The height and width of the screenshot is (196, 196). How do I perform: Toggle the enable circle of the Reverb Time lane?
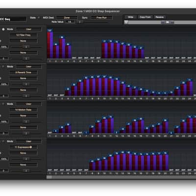pyautogui.click(x=3, y=67)
